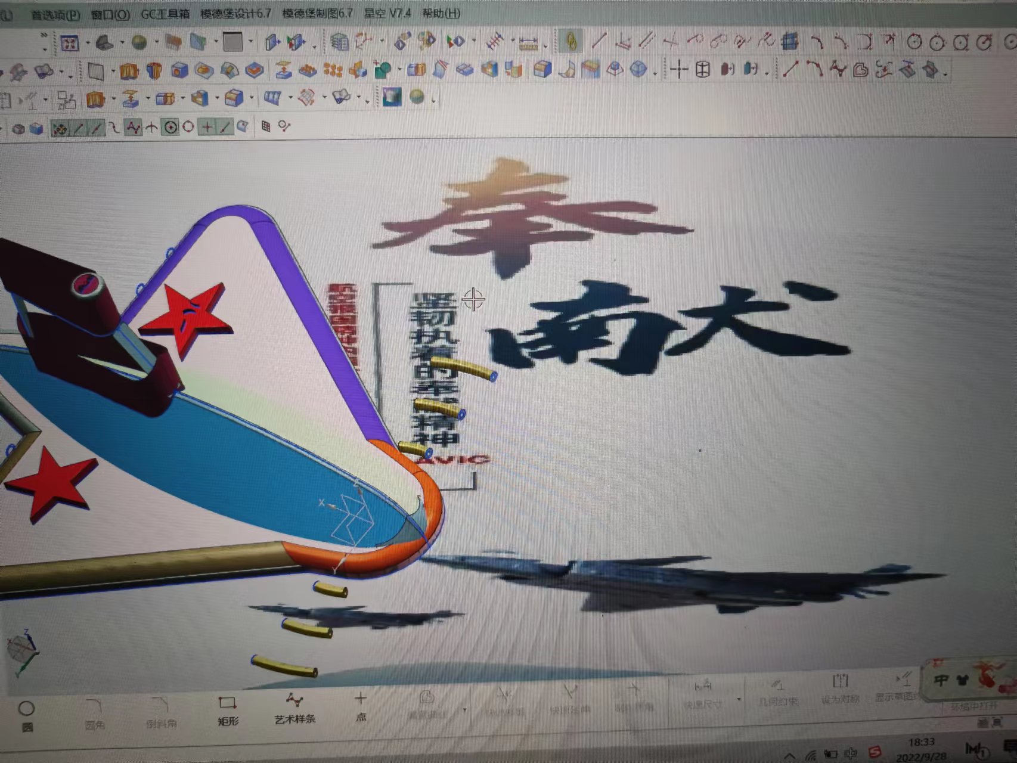Click the Fit view icon
Viewport: 1017px width, 763px height.
[x=70, y=44]
